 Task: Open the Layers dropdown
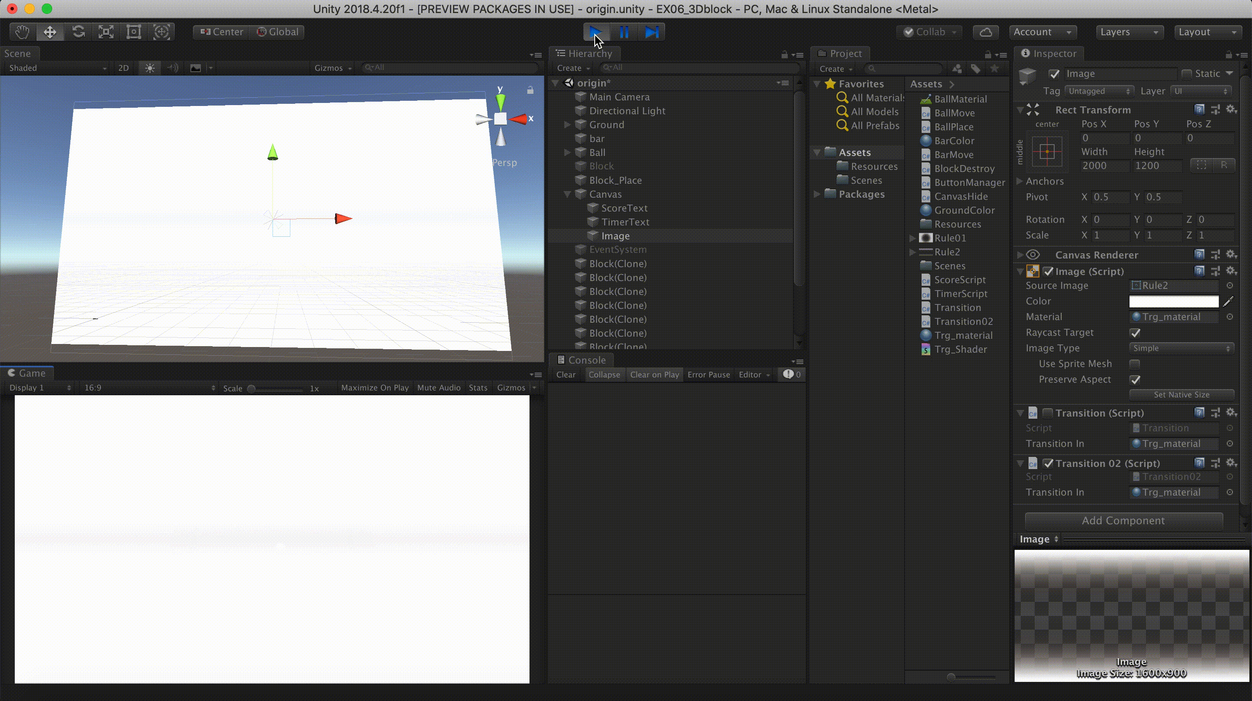pos(1129,32)
